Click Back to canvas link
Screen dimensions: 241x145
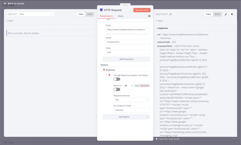coord(16,3)
